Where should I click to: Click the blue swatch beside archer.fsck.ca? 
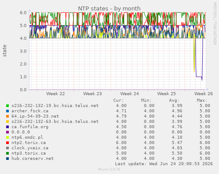(7, 111)
